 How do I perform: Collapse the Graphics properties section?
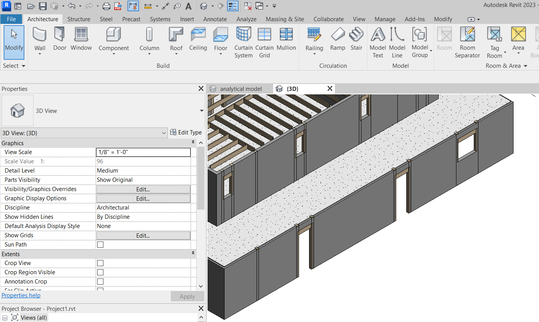pyautogui.click(x=193, y=143)
